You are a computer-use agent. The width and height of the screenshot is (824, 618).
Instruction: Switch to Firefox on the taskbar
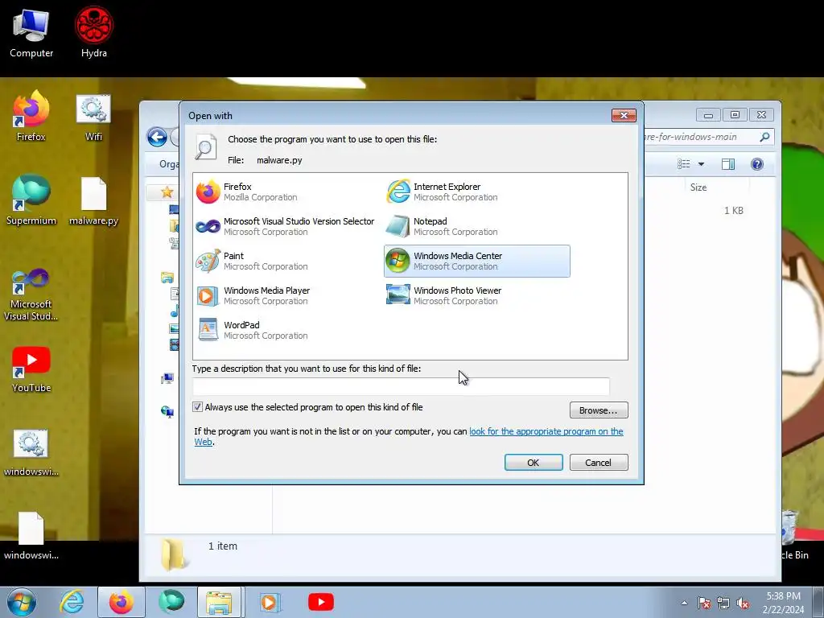click(x=122, y=602)
